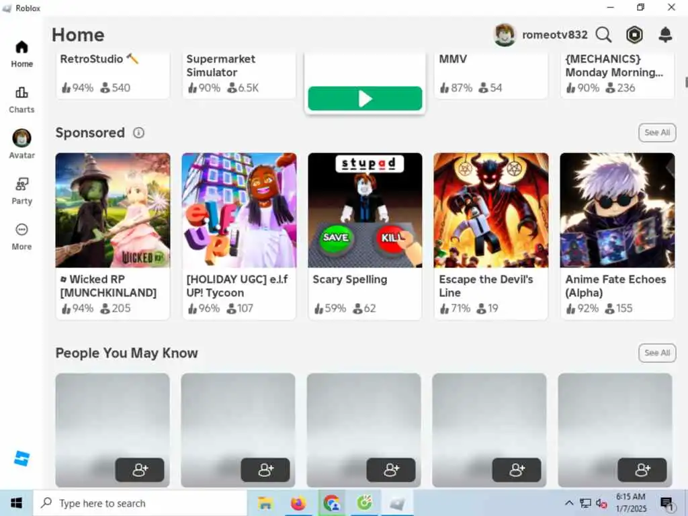Click the green app icon next to Chrome in taskbar

[x=364, y=503]
